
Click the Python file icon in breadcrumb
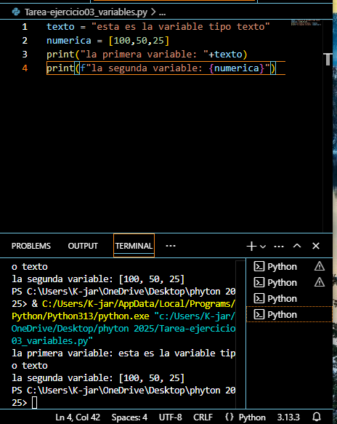tap(16, 12)
